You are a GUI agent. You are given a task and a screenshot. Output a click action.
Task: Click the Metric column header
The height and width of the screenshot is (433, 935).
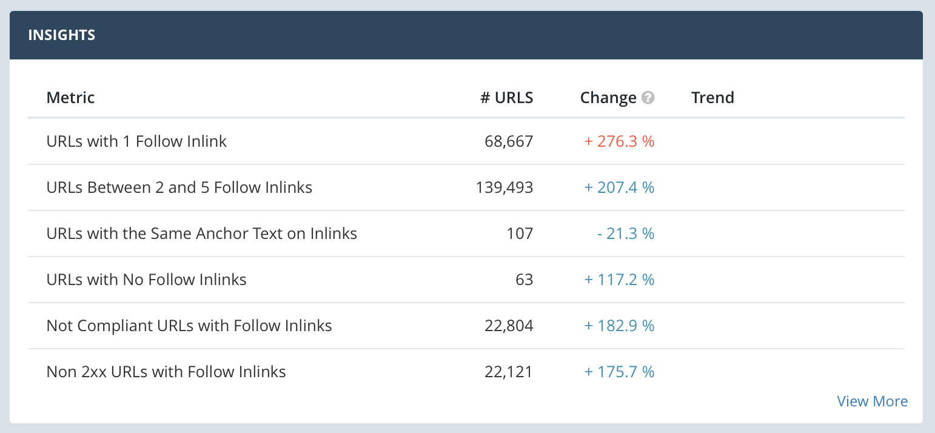coord(70,98)
